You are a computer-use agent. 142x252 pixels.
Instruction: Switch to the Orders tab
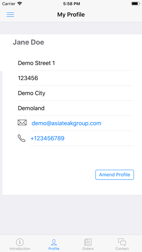point(88,244)
